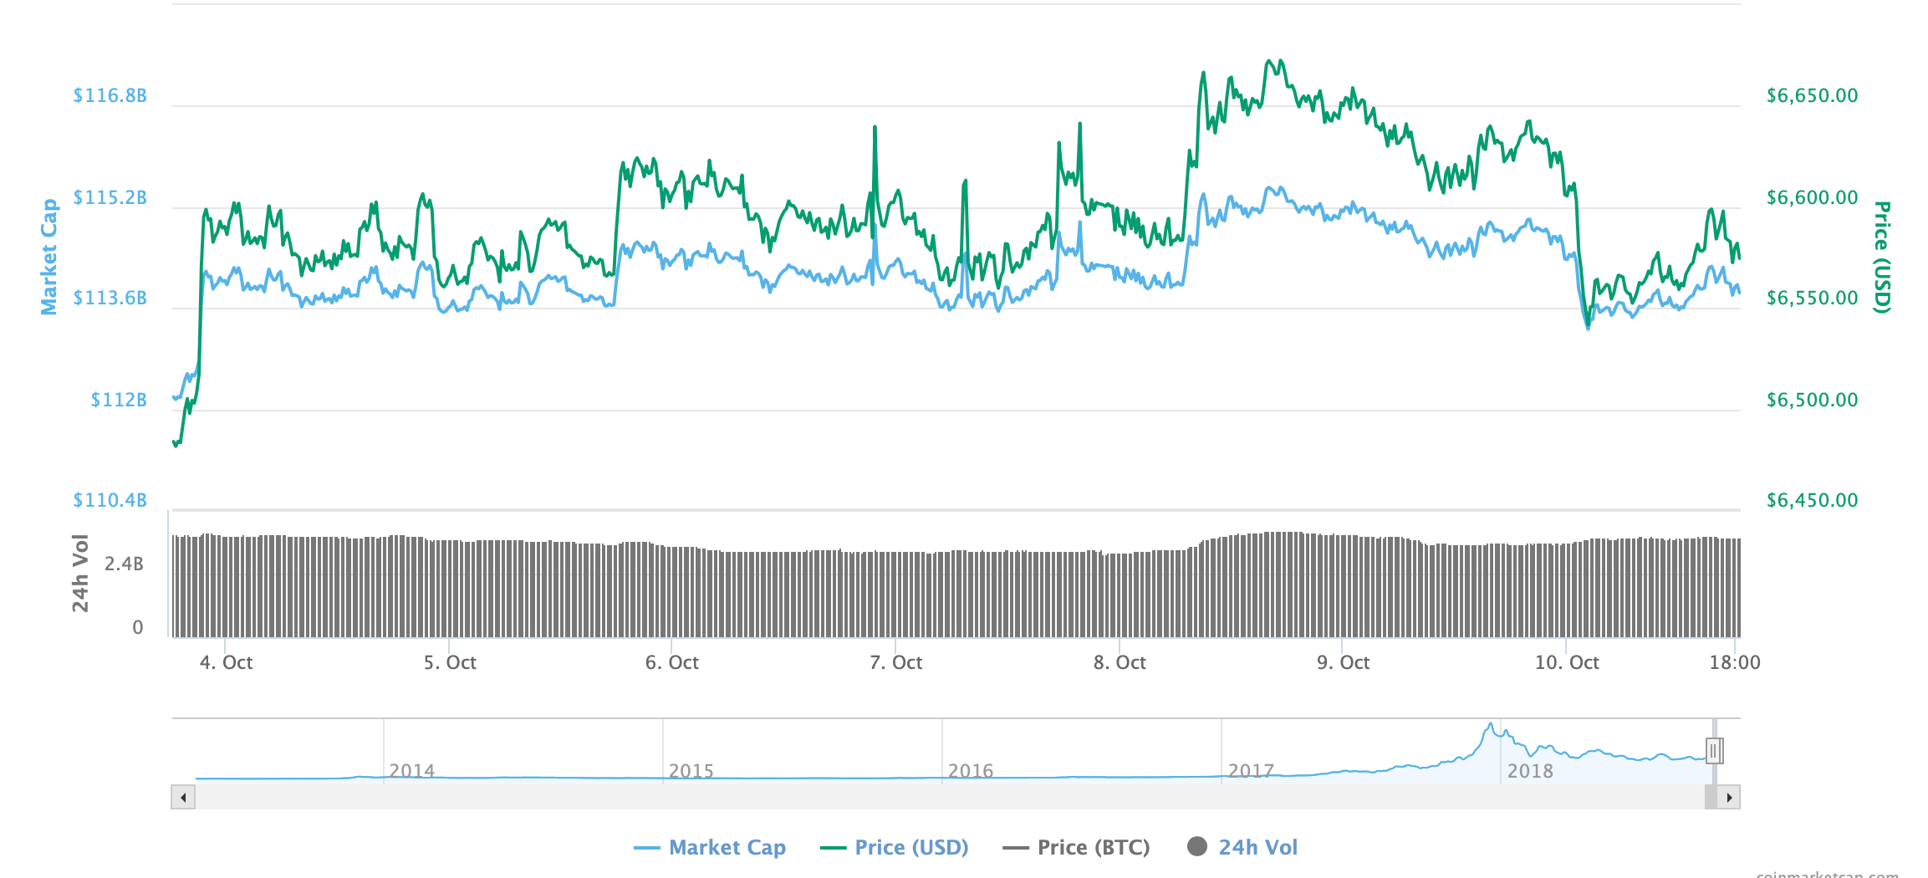The image size is (1928, 878).
Task: Click the 9. Oct date label
Action: click(x=1344, y=662)
